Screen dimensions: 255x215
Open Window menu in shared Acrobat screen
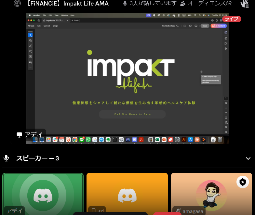point(64,15)
